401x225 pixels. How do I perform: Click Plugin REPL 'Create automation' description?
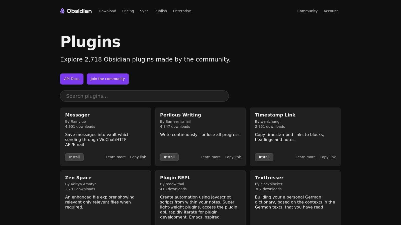pos(199,207)
